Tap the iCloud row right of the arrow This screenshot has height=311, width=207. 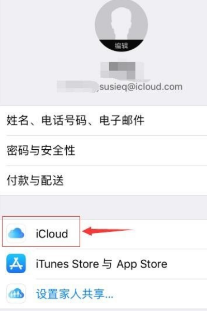click(x=170, y=234)
